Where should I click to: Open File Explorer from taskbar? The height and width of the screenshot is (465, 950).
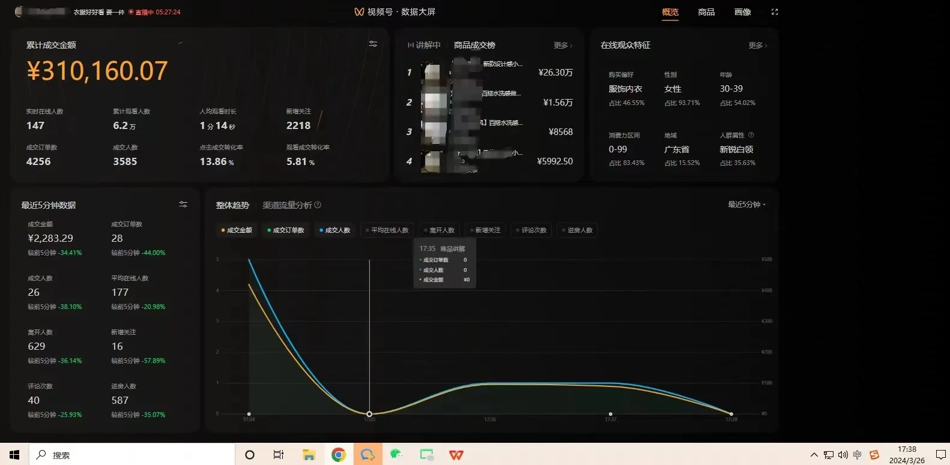(309, 455)
